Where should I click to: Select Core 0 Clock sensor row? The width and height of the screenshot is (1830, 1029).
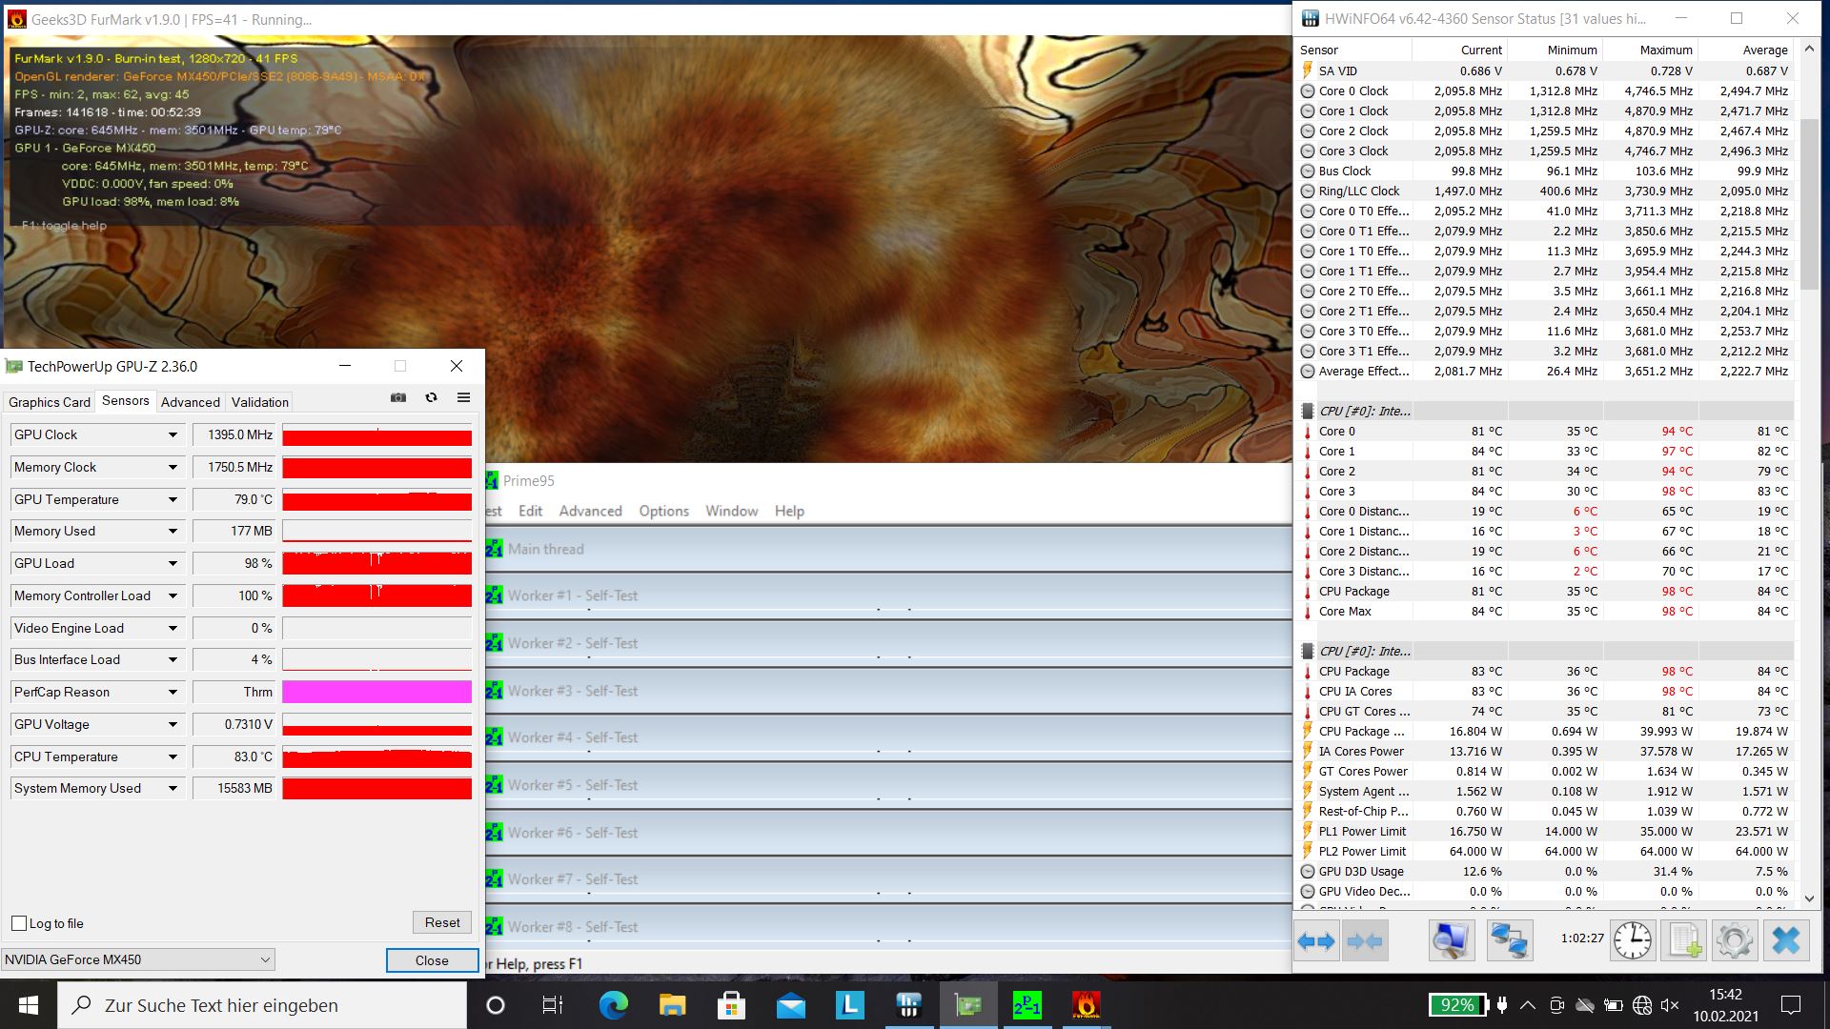click(1545, 91)
